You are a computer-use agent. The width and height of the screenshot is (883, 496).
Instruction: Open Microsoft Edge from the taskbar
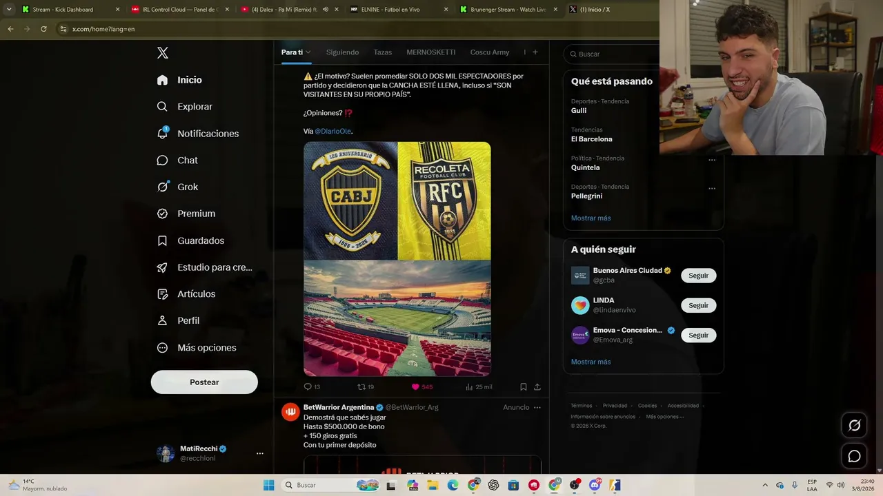coord(453,485)
